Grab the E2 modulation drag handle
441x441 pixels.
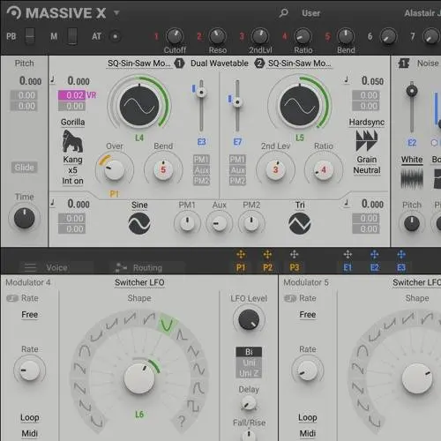[x=375, y=254]
